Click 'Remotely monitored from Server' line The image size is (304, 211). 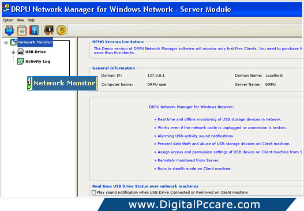[x=187, y=160]
